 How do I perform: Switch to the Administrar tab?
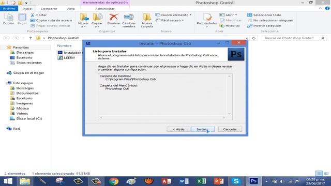(x=105, y=9)
